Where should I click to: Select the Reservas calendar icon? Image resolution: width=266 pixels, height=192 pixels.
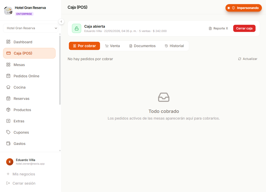(8, 99)
